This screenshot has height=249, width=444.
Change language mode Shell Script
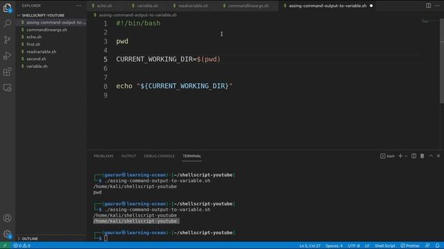[385, 246]
